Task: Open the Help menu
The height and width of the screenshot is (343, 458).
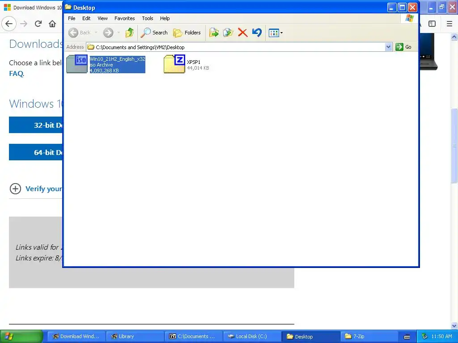Action: [165, 18]
